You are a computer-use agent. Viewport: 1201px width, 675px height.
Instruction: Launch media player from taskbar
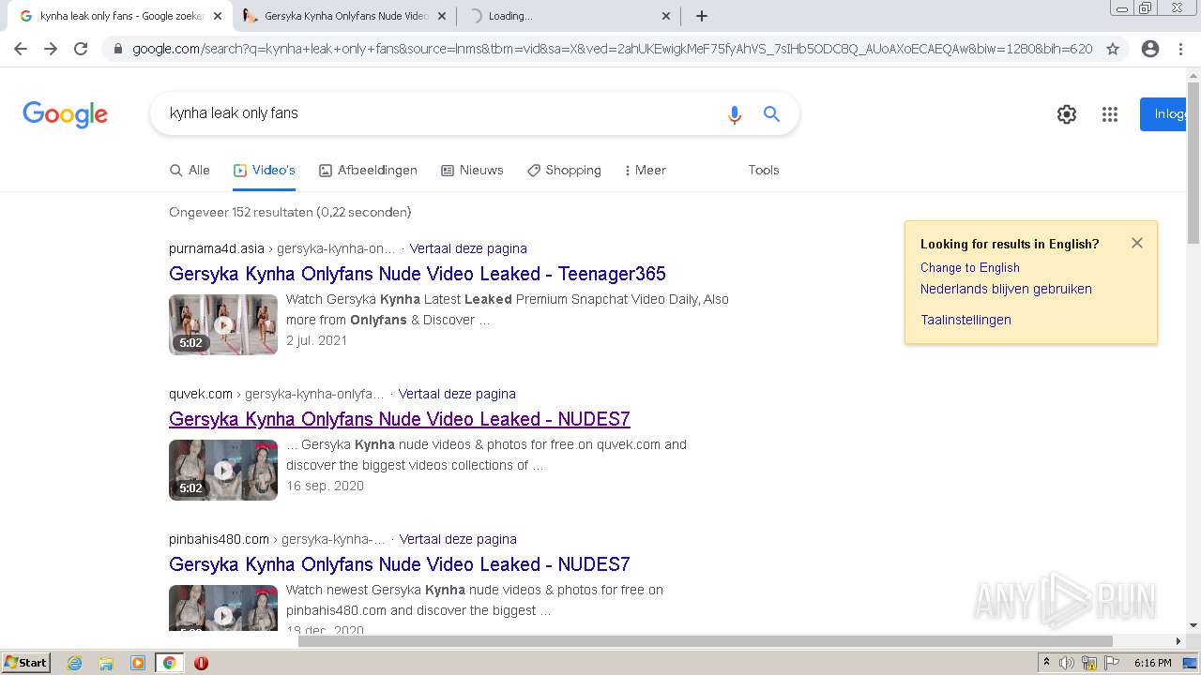click(x=138, y=663)
